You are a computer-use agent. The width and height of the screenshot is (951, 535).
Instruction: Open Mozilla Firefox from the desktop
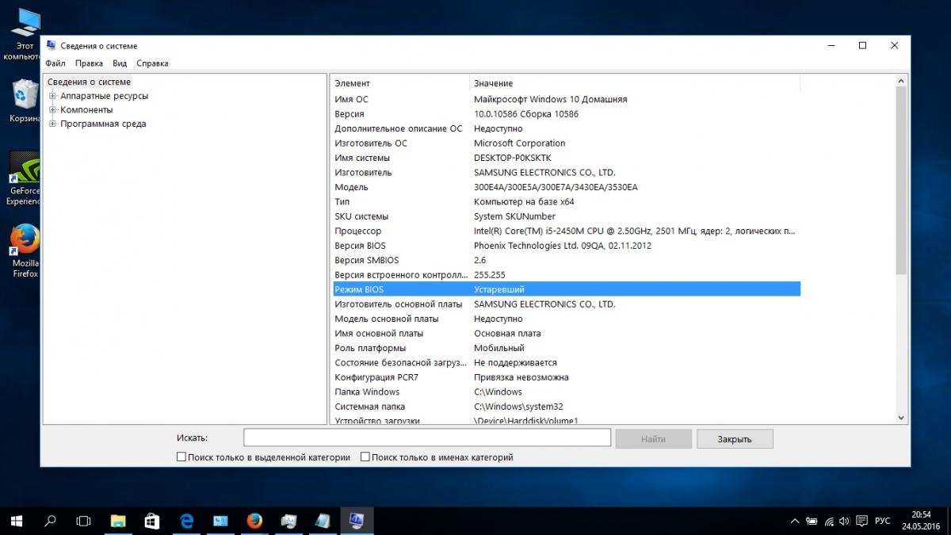pos(25,240)
